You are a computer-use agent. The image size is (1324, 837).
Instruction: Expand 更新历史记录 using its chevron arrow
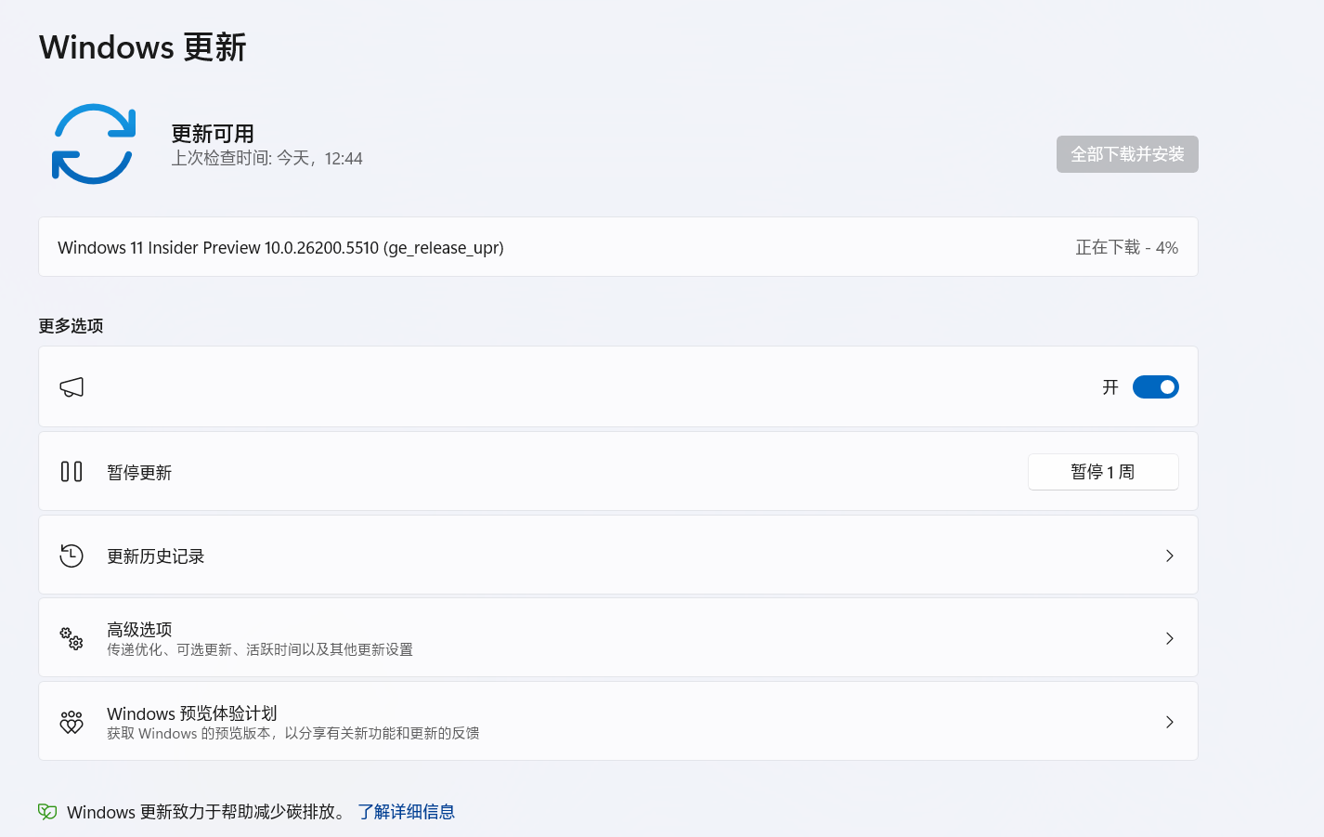click(1169, 556)
